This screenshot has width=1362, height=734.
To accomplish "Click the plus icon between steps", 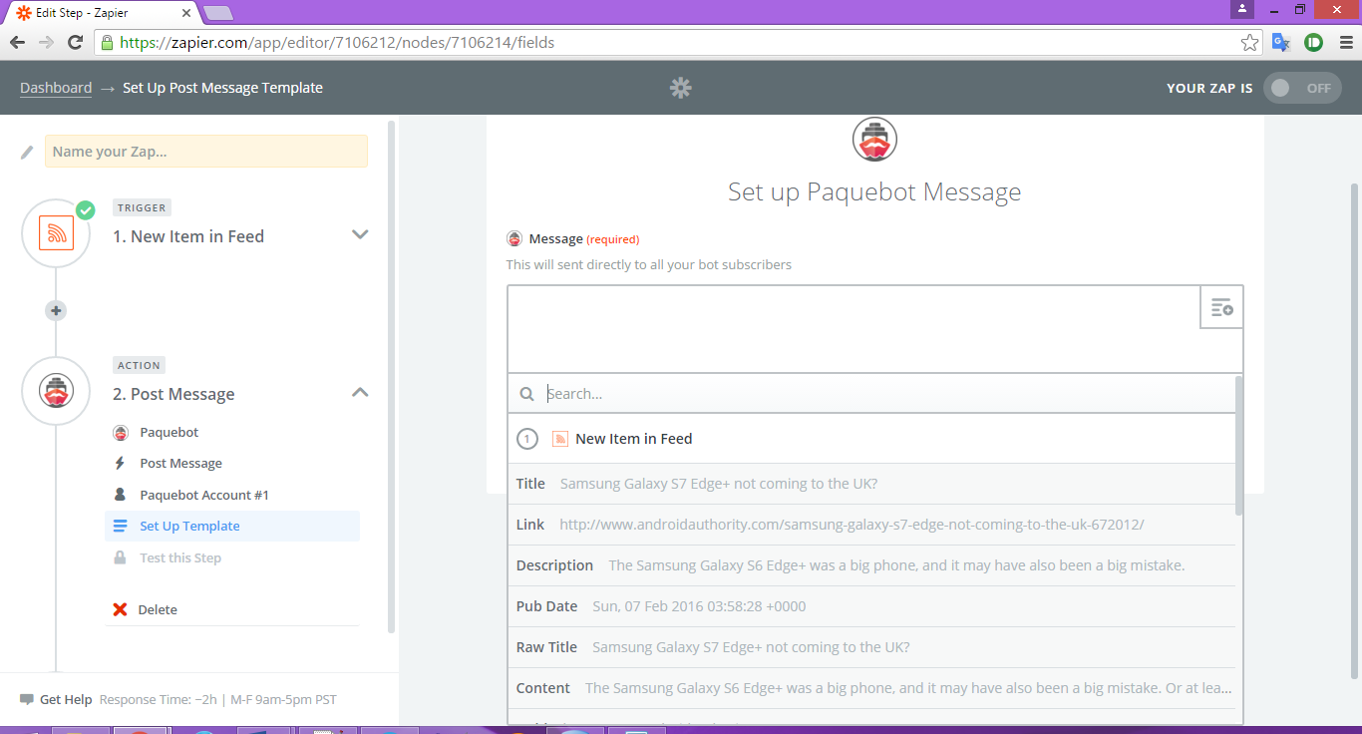I will coord(56,311).
